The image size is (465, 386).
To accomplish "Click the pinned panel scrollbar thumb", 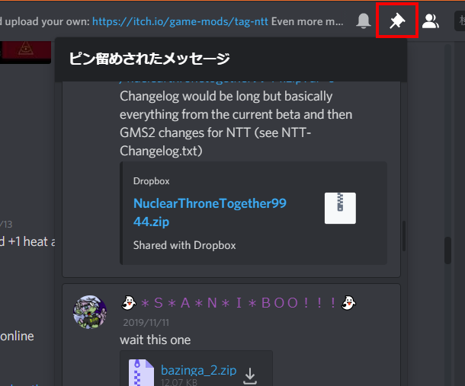I will (403, 236).
